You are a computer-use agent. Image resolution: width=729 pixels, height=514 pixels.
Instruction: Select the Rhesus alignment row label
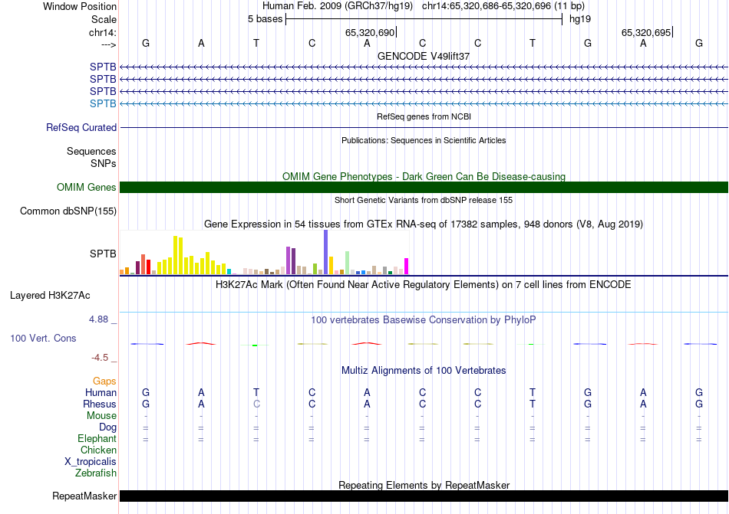[100, 404]
